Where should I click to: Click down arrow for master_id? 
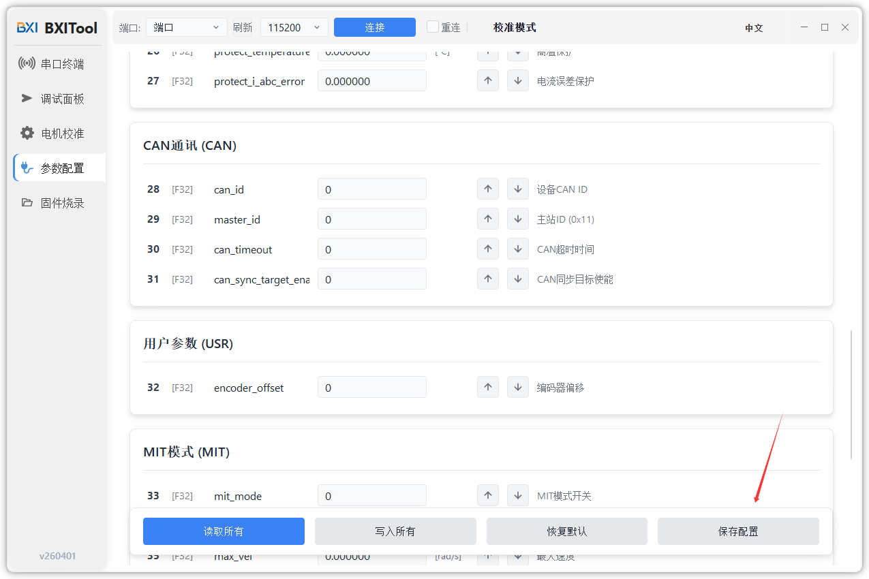[518, 219]
